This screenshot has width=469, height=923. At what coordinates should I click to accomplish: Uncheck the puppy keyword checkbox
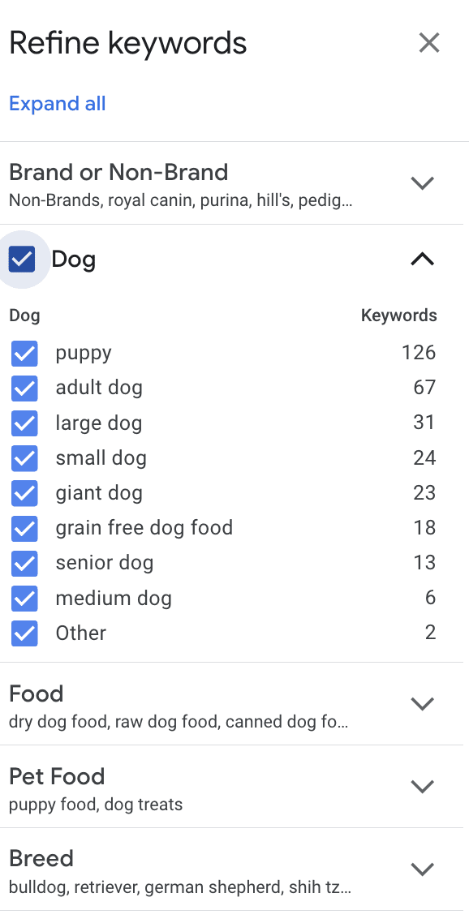pos(24,353)
